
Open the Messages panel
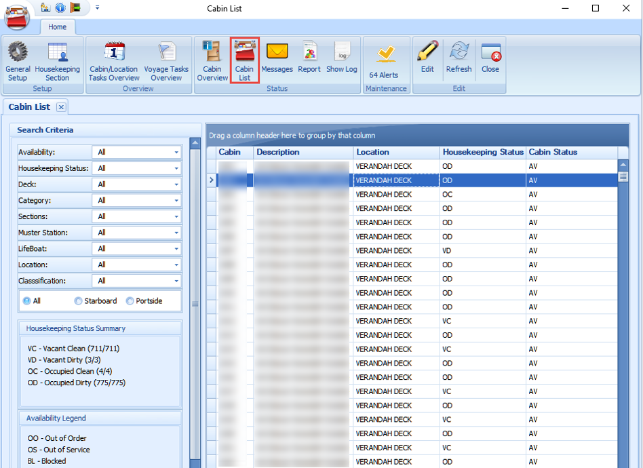pos(277,61)
